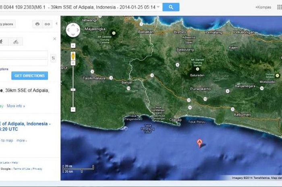Click the Mt Slamet peak marker
The height and width of the screenshot is (187, 282).
click(197, 69)
